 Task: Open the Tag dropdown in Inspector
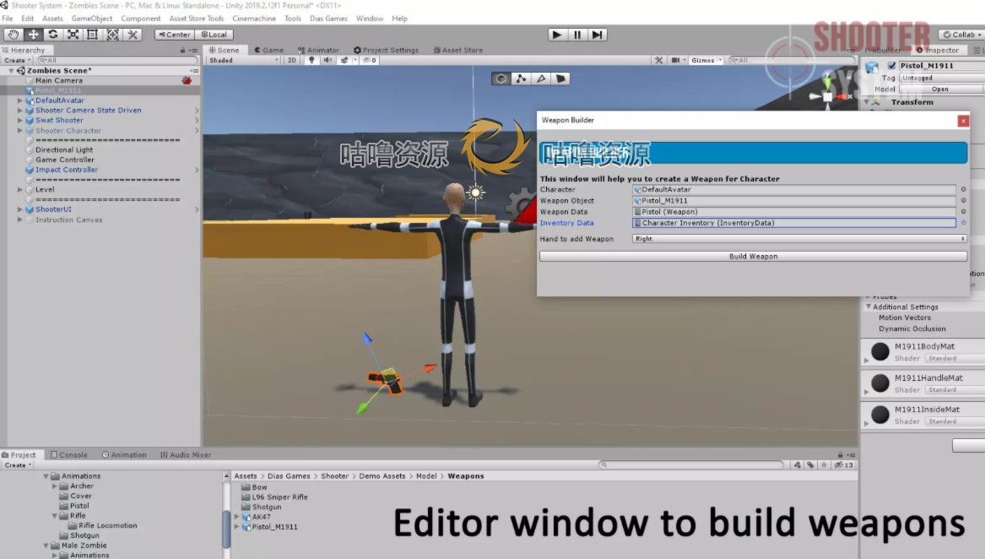click(942, 78)
